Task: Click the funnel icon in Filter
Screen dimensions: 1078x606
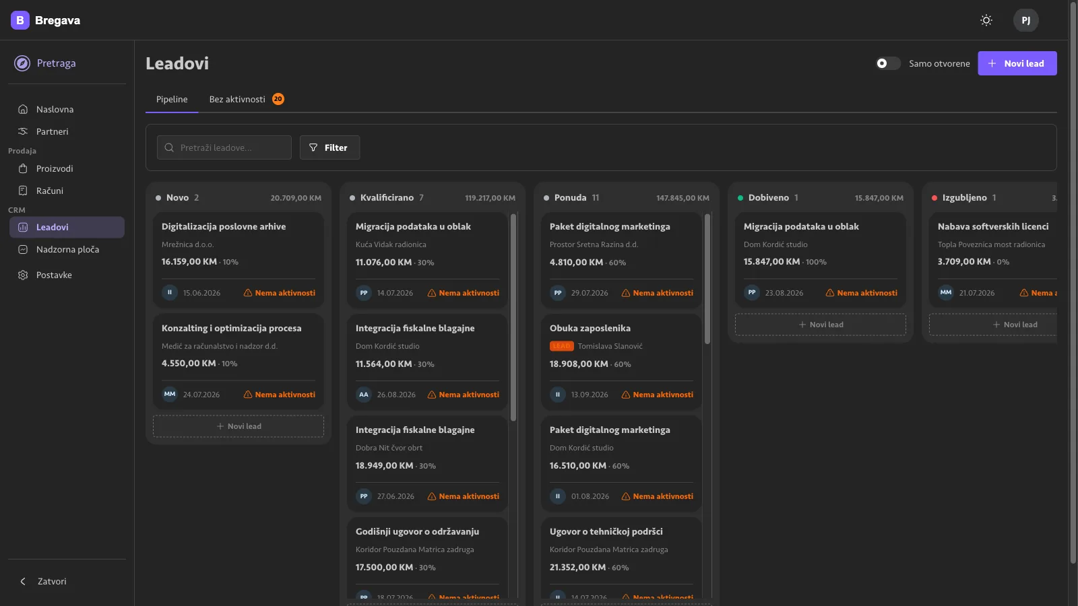Action: tap(313, 147)
